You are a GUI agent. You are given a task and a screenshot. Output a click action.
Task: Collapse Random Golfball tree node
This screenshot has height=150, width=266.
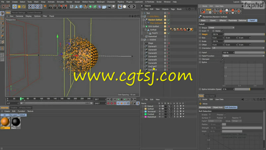coord(144,20)
